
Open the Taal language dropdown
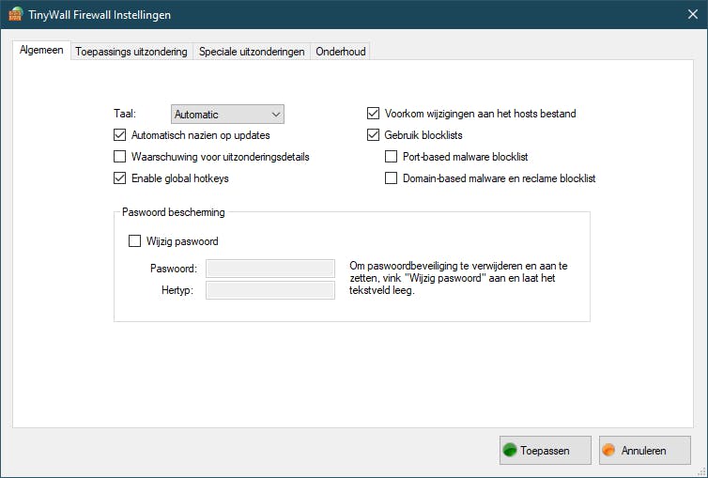(227, 115)
